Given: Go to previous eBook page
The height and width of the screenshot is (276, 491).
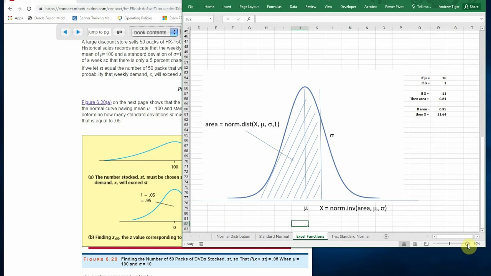Looking at the screenshot, I should click(x=65, y=32).
